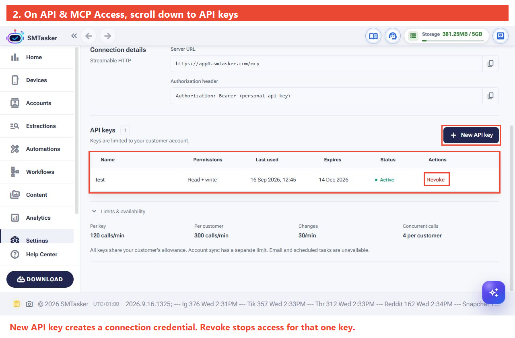Click the sidebar vertical scrollbar

coord(77,130)
